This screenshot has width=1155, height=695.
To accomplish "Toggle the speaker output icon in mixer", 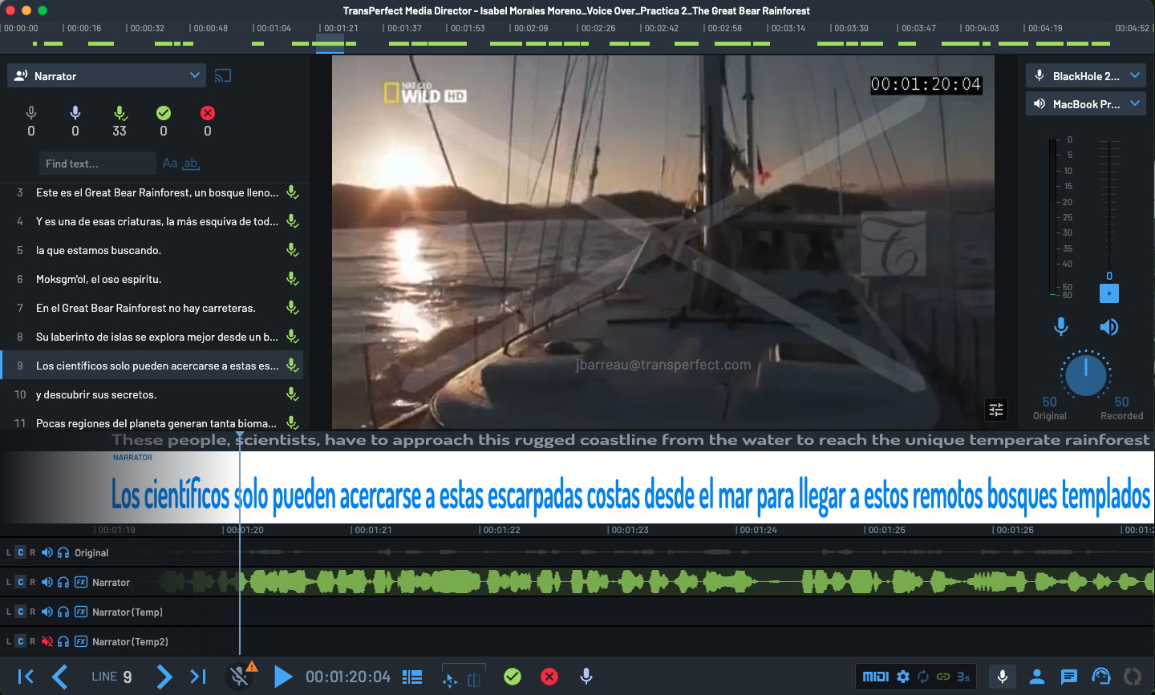I will 1109,326.
